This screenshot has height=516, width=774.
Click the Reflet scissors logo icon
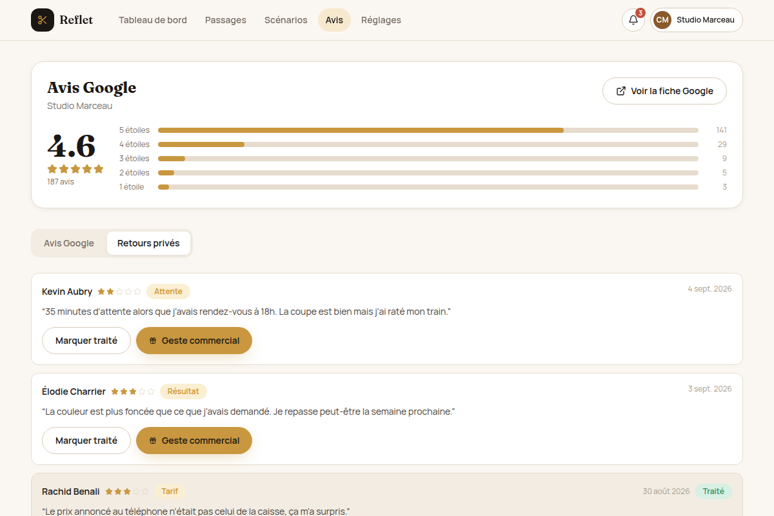pos(43,20)
